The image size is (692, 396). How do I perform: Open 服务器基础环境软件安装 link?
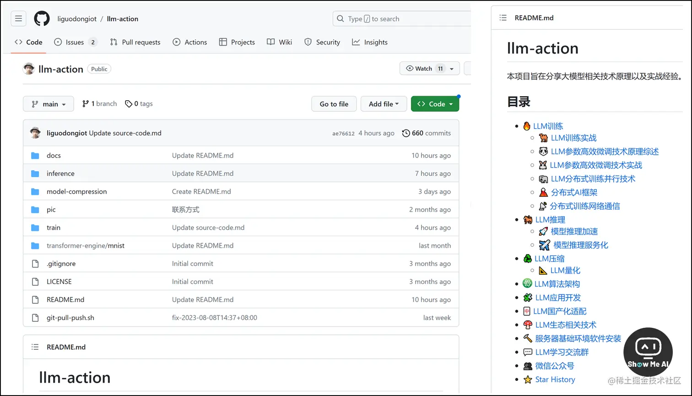coord(578,339)
